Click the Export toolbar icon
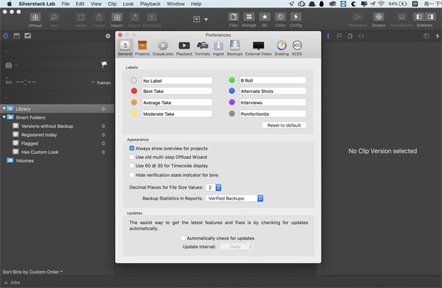 (99, 18)
